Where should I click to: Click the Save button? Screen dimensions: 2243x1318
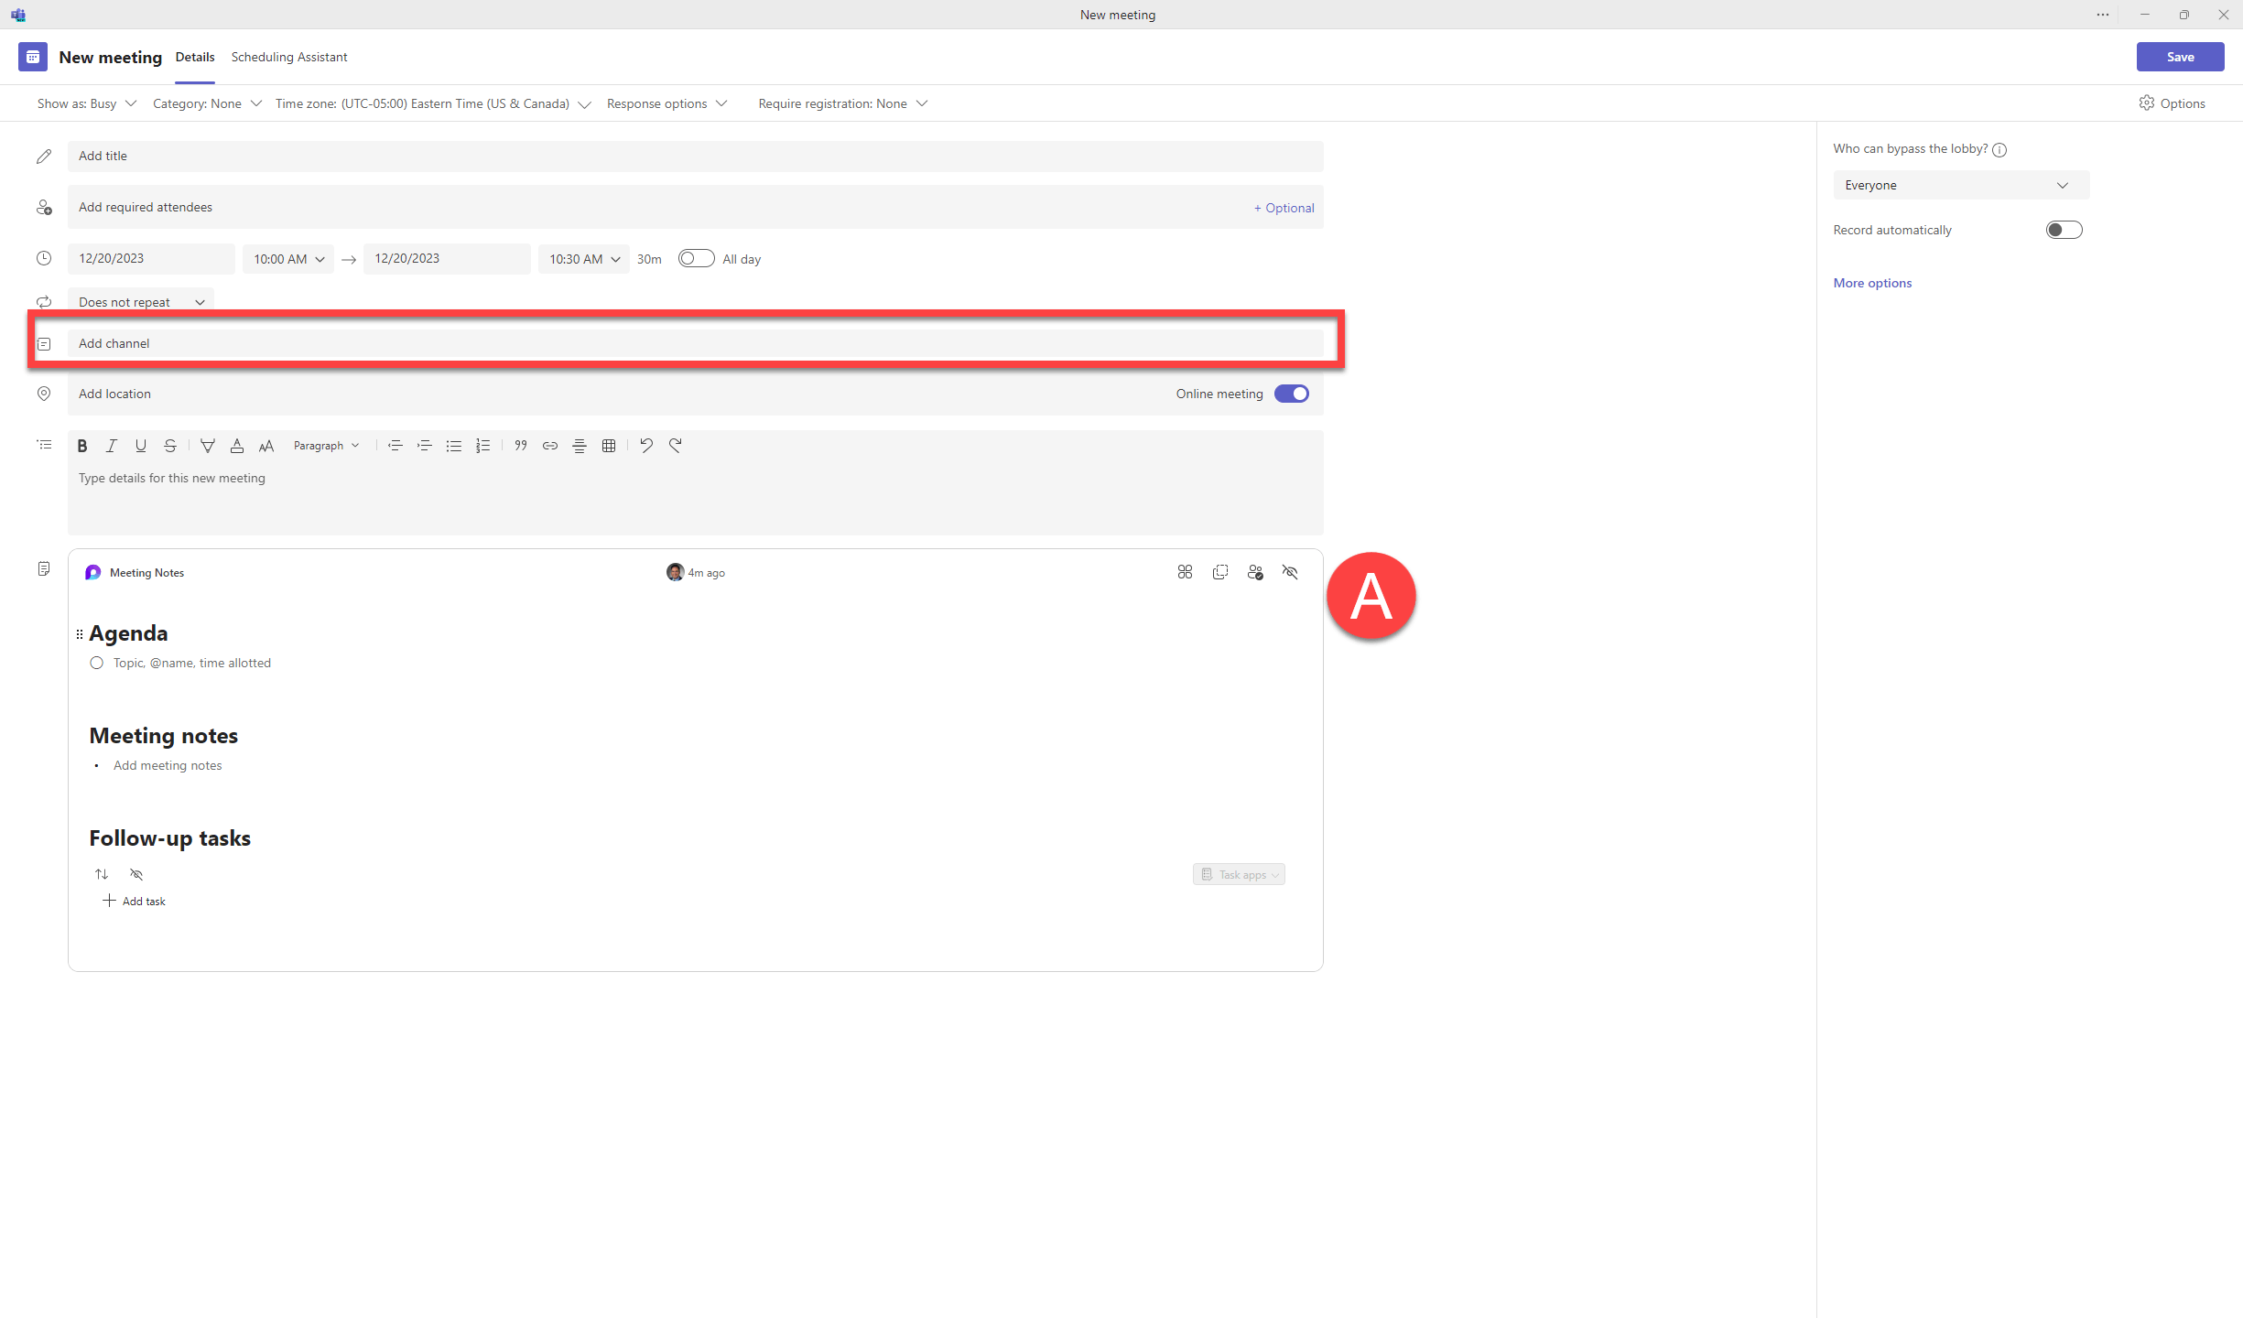coord(2180,57)
